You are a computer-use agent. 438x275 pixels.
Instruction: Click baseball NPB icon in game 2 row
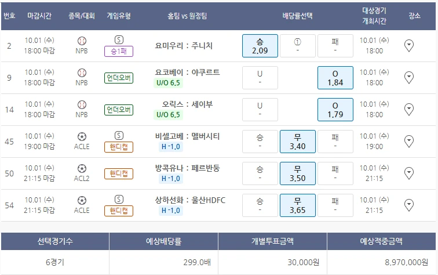pyautogui.click(x=82, y=41)
